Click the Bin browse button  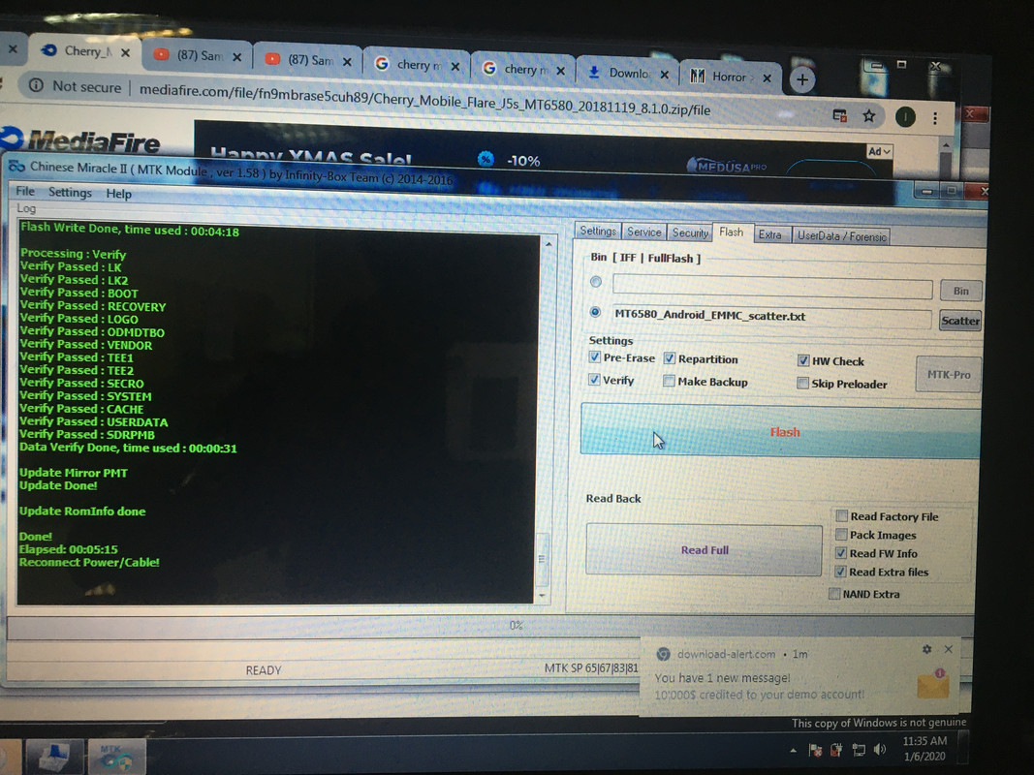(960, 291)
